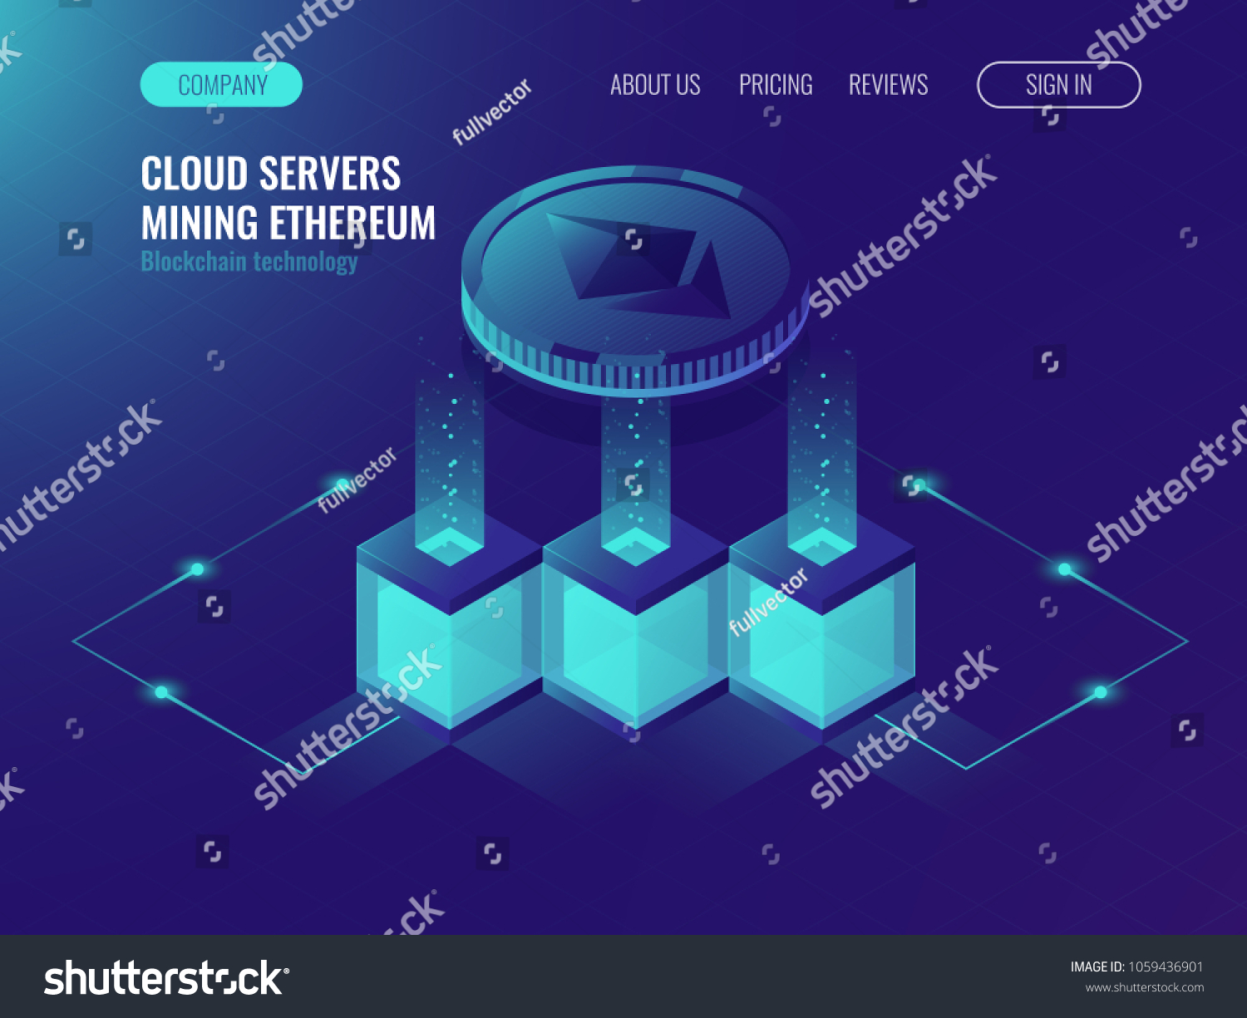Click the Blockchain technology subtitle
Viewport: 1247px width, 1018px height.
pyautogui.click(x=249, y=262)
